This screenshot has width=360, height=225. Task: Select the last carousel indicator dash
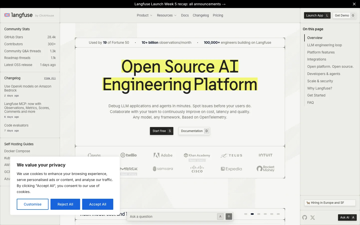coord(278,214)
